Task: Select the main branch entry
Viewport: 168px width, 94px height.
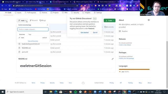Action: [33, 38]
